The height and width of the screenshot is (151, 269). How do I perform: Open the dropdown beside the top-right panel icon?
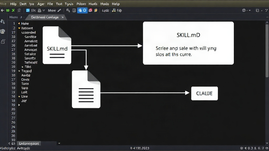250,10
